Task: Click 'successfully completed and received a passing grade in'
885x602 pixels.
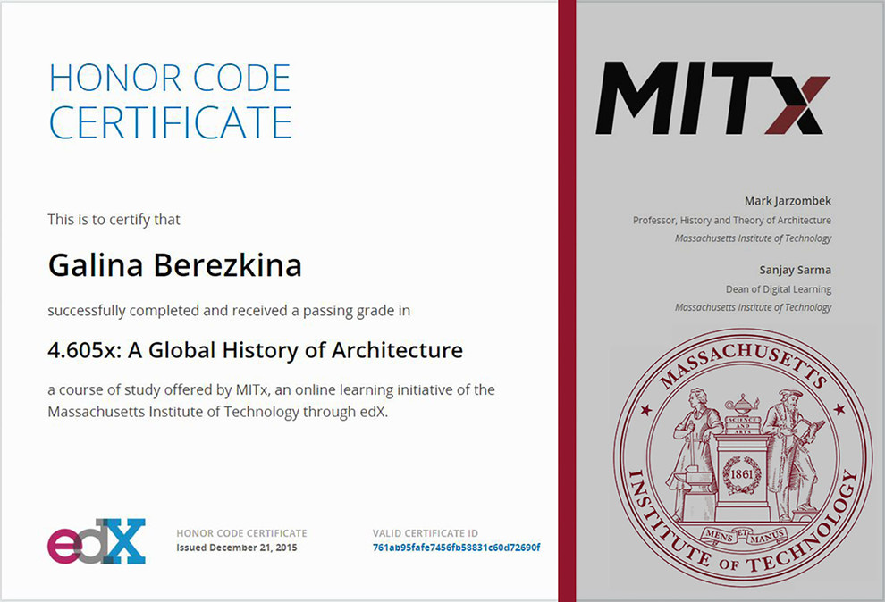Action: click(229, 311)
